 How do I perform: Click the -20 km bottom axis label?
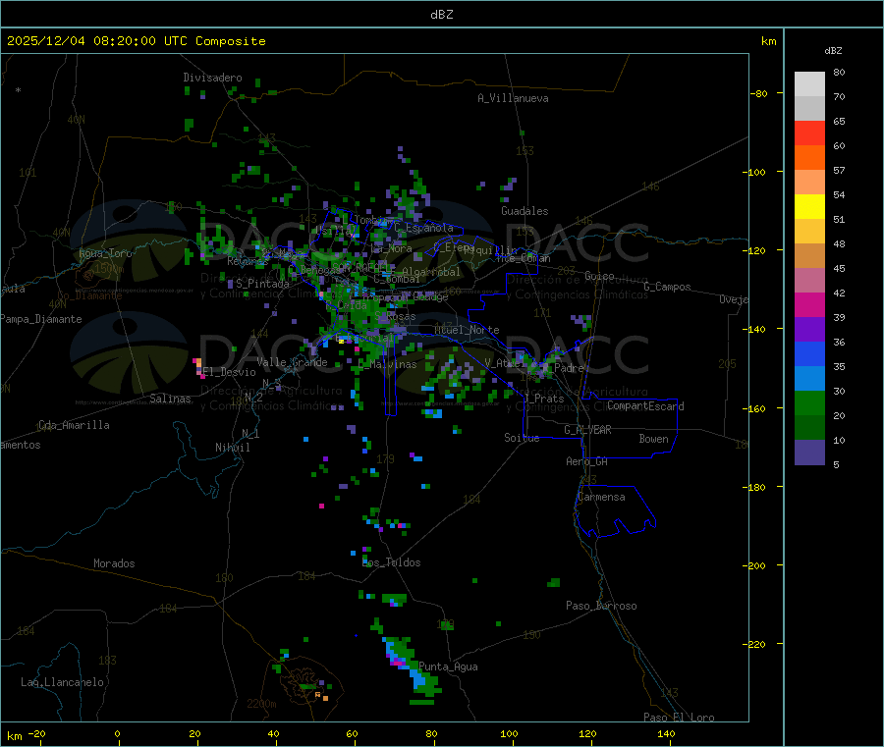pyautogui.click(x=36, y=733)
